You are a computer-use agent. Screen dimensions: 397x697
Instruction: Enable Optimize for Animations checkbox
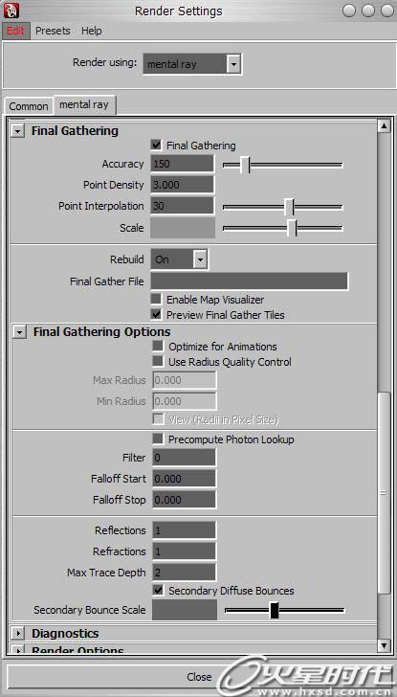158,347
